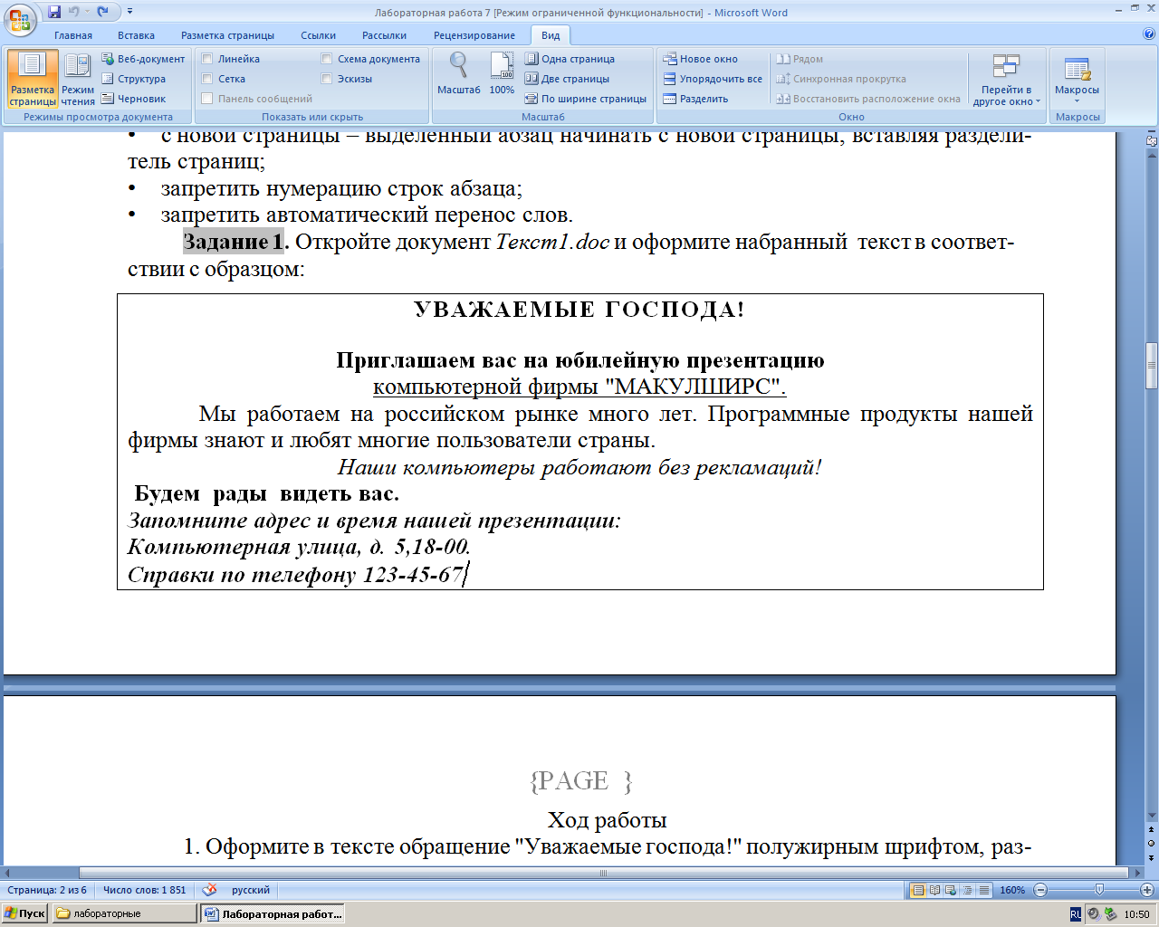The height and width of the screenshot is (927, 1159).
Task: Click zoom out minus button
Action: point(1039,890)
